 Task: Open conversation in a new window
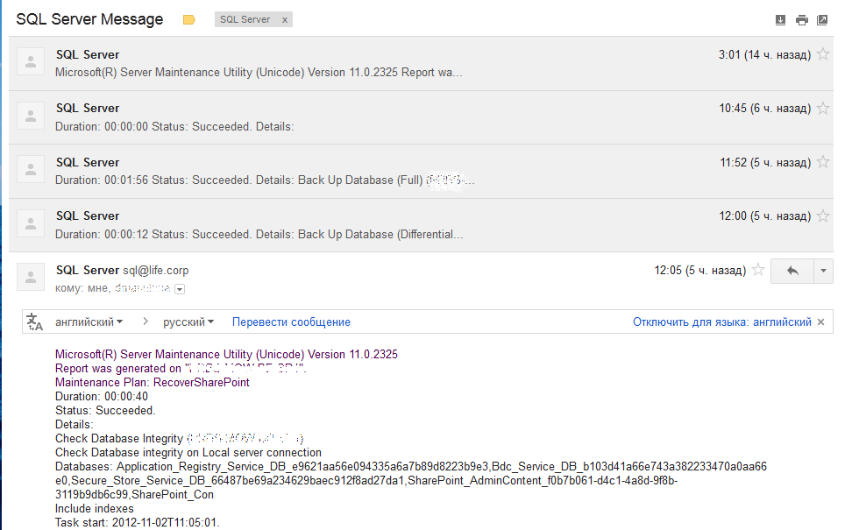pyautogui.click(x=822, y=20)
